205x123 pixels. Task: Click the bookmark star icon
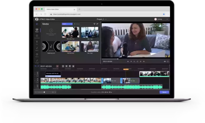pos(164,14)
